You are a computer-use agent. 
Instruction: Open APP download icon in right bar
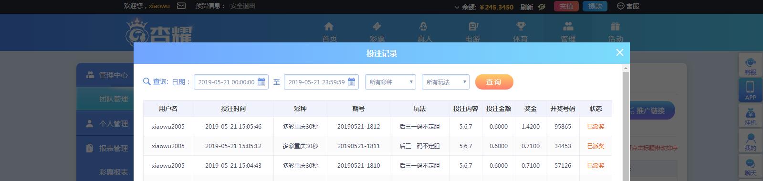[x=751, y=90]
